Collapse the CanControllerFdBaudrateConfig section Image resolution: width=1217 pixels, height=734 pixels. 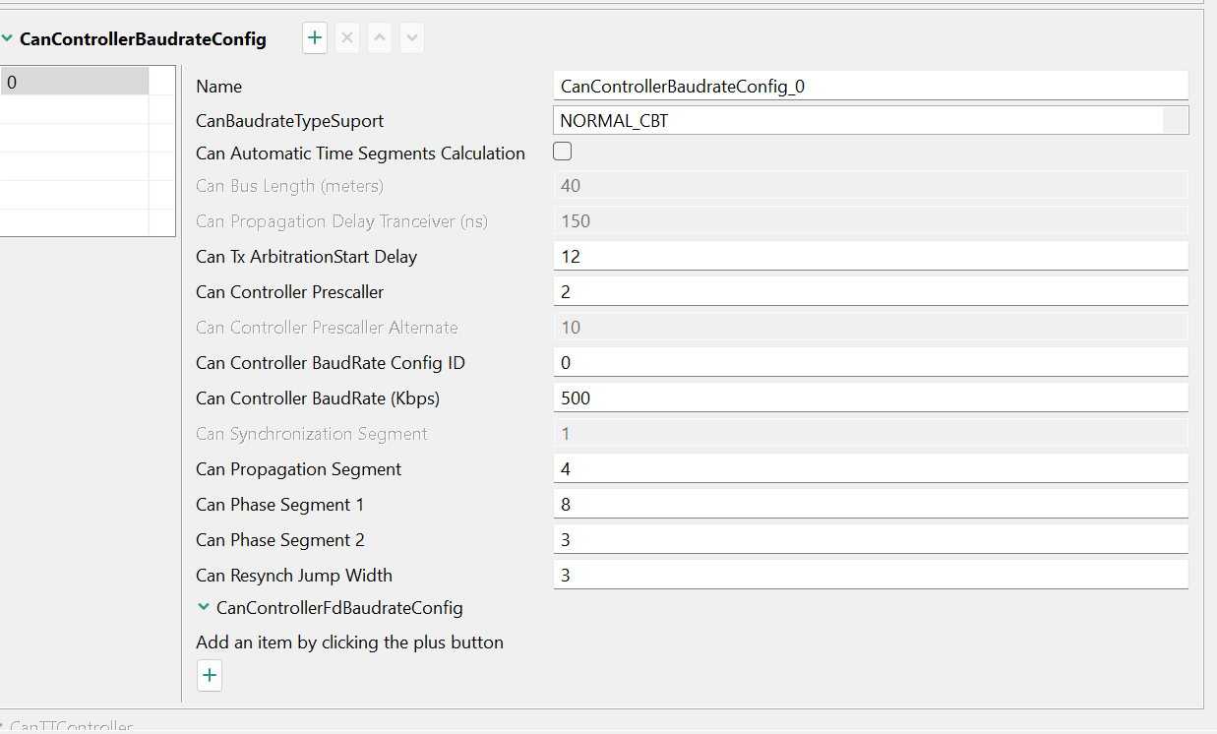(x=204, y=608)
